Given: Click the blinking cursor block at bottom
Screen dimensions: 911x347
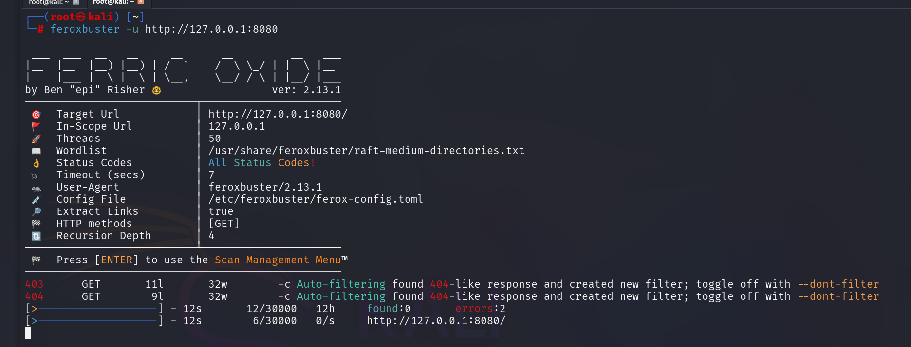Looking at the screenshot, I should click(x=28, y=333).
